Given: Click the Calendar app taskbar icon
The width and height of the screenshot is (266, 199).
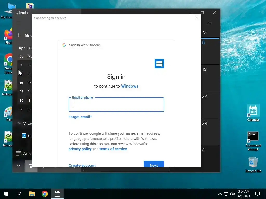Looking at the screenshot, I should tap(57, 194).
